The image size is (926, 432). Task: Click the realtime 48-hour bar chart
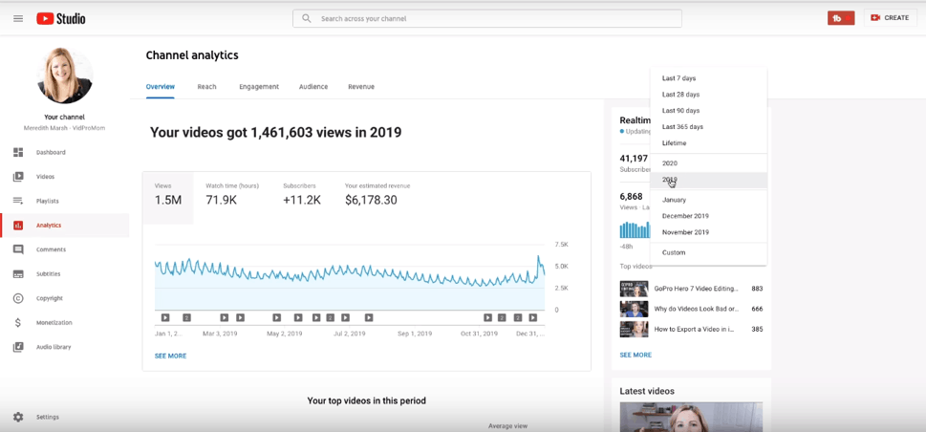635,230
